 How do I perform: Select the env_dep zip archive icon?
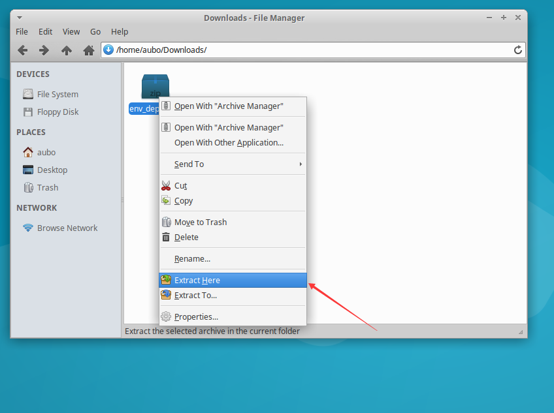(155, 87)
